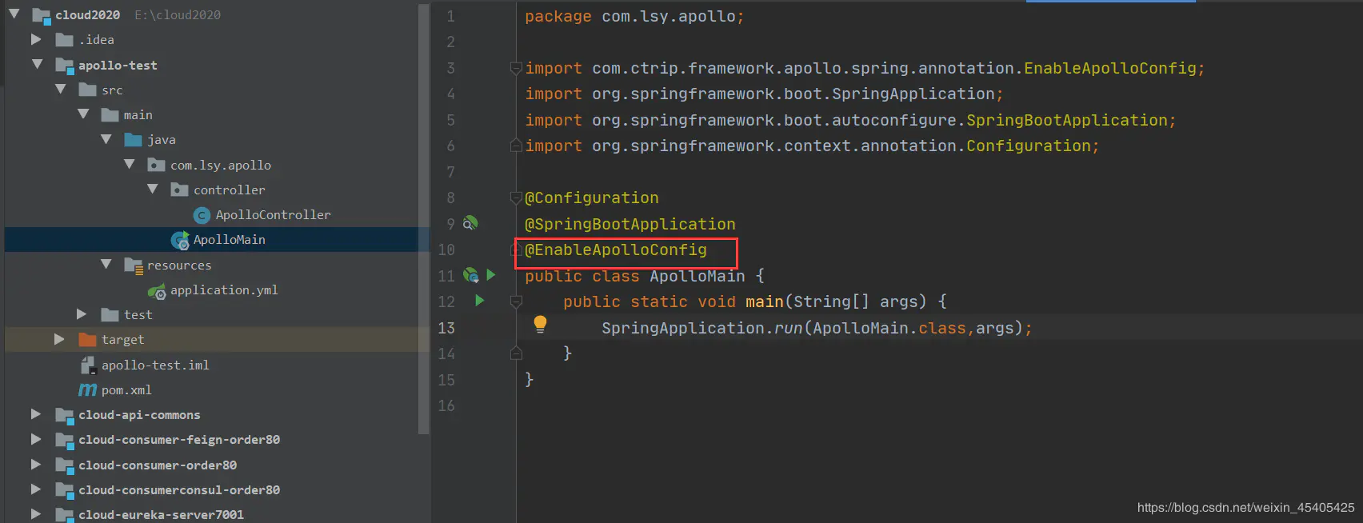Collapse the resources folder arrow

[106, 264]
